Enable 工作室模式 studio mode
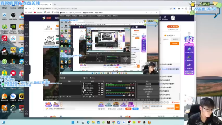The width and height of the screenshot is (222, 125). coord(148,92)
